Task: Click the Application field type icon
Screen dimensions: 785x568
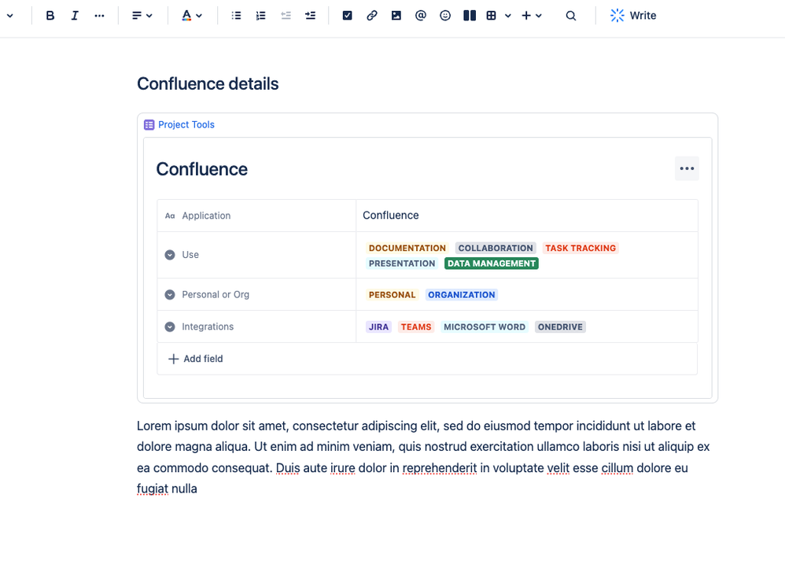Action: click(x=170, y=216)
